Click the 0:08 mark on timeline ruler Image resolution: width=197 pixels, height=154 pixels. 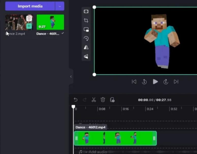(102, 109)
